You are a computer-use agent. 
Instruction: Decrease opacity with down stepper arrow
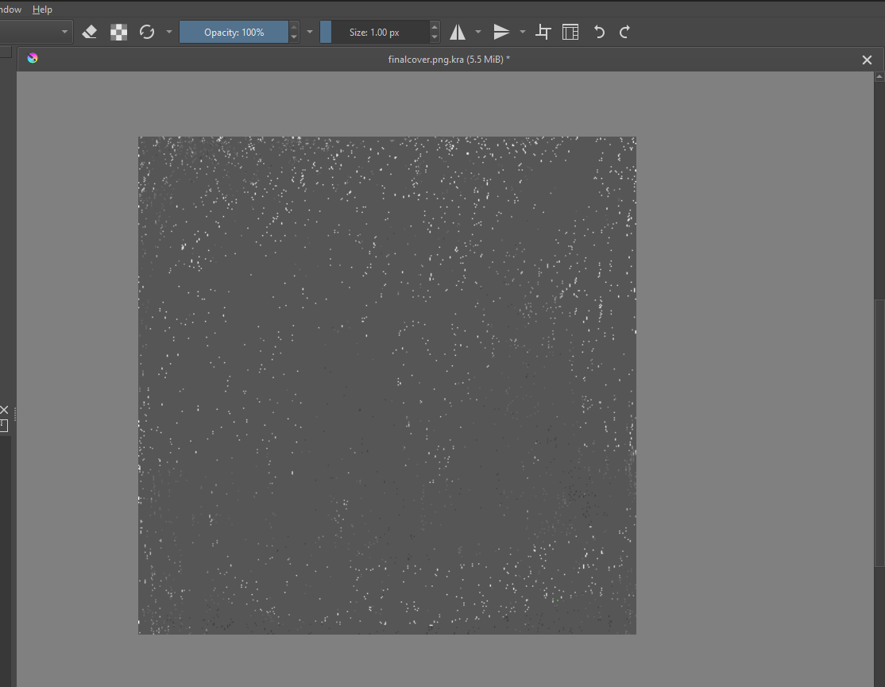[293, 38]
